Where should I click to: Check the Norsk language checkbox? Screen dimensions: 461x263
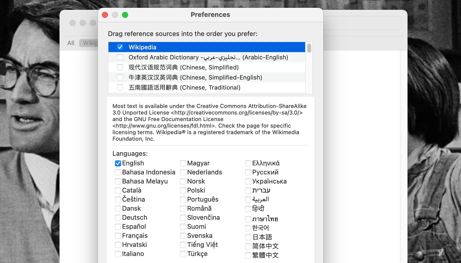pos(183,181)
